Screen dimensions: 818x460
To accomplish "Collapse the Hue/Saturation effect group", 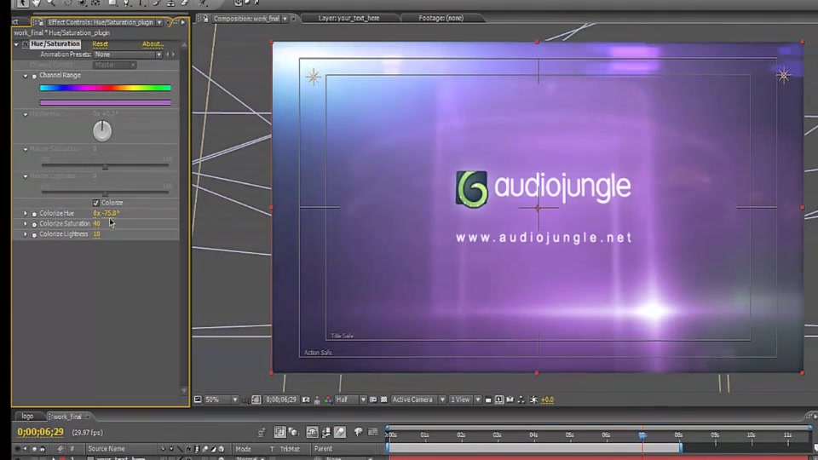I will 16,44.
